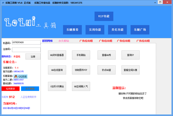
Task: Open the 邪羽网络 link
Action: point(47,41)
